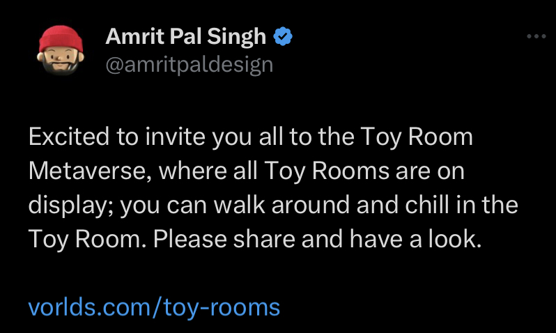Click the display name Amrit Pal Singh
This screenshot has height=333, width=556.
pos(186,37)
